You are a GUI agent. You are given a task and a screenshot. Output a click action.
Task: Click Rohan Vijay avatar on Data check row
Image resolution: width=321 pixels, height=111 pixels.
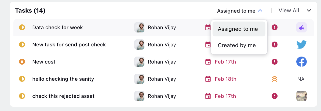(x=139, y=27)
